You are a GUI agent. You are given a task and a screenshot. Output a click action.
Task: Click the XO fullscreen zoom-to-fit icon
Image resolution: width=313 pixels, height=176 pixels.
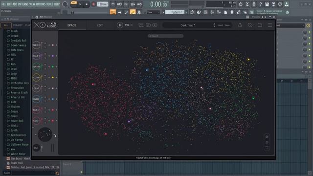tap(267, 148)
